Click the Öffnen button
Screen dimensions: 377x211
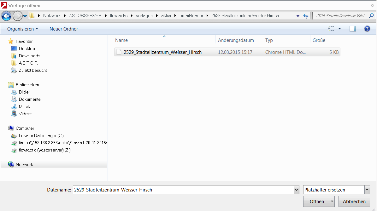click(316, 202)
